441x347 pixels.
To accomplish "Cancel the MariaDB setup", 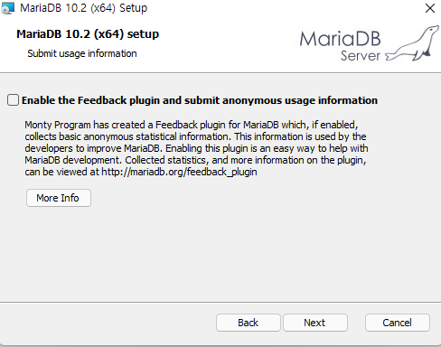I will 398,323.
